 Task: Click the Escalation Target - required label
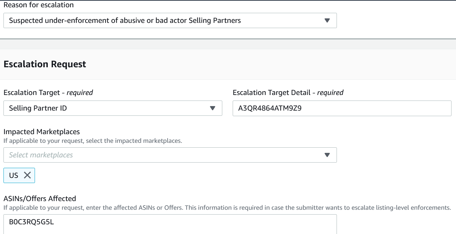pyautogui.click(x=48, y=93)
